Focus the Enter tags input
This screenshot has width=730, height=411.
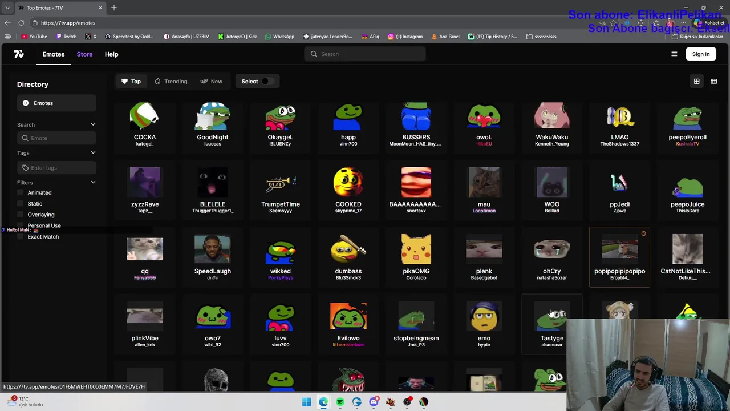click(56, 168)
